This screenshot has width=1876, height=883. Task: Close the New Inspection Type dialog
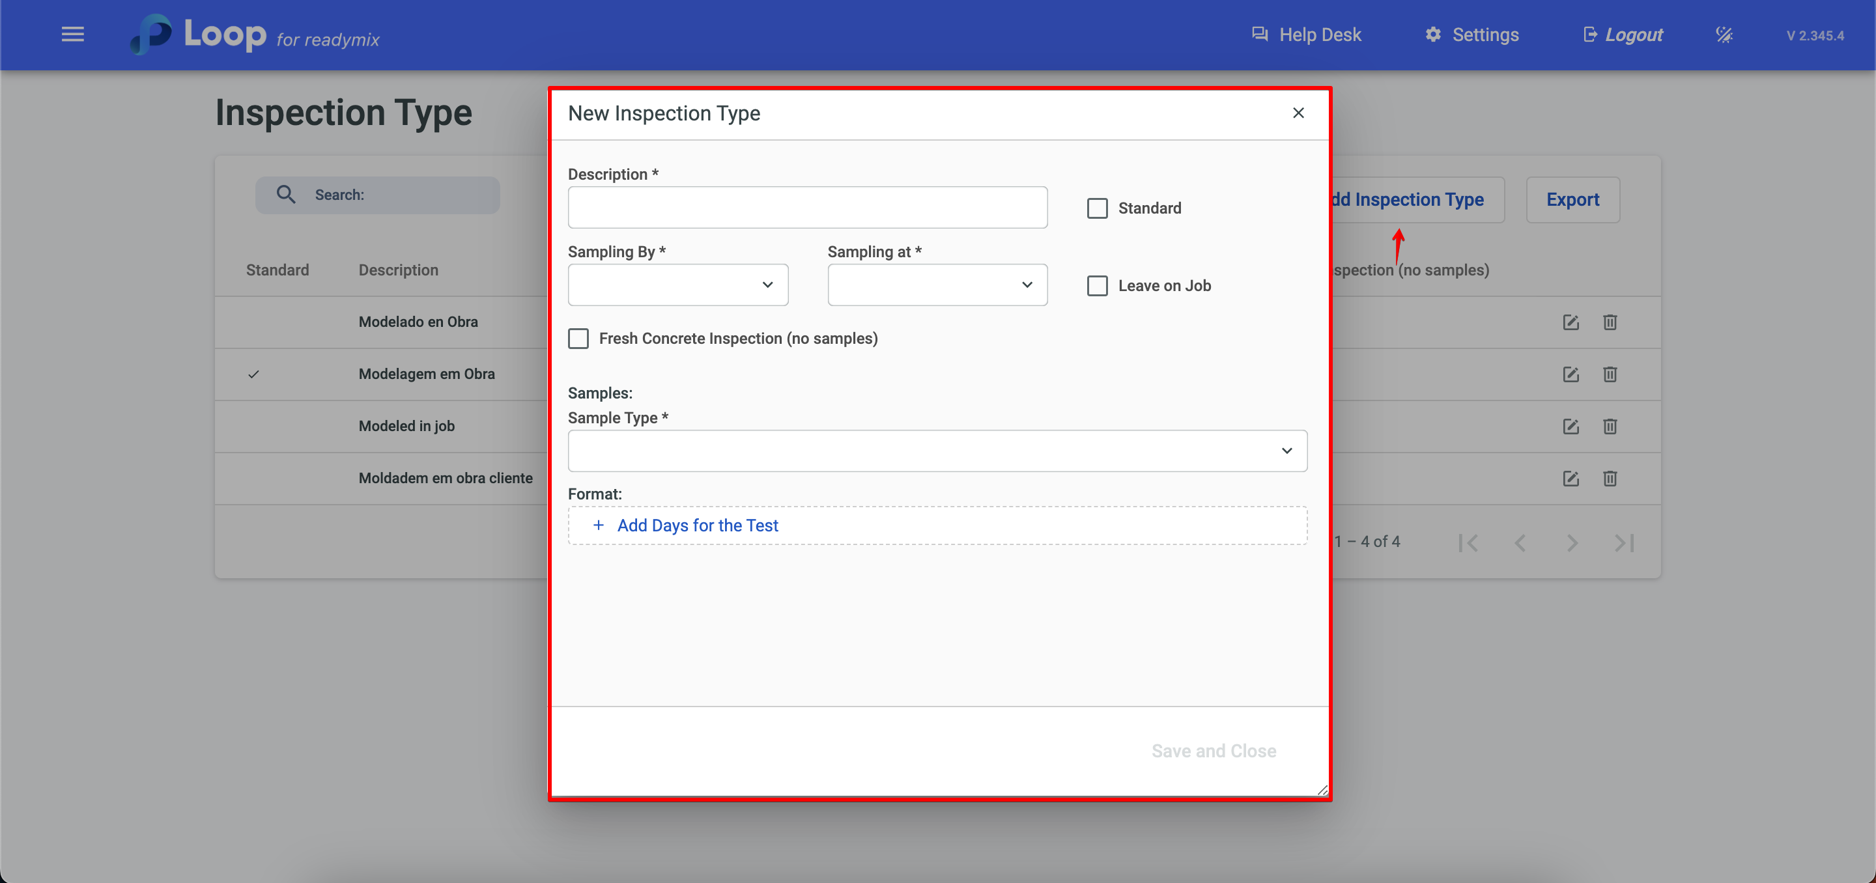pyautogui.click(x=1298, y=113)
